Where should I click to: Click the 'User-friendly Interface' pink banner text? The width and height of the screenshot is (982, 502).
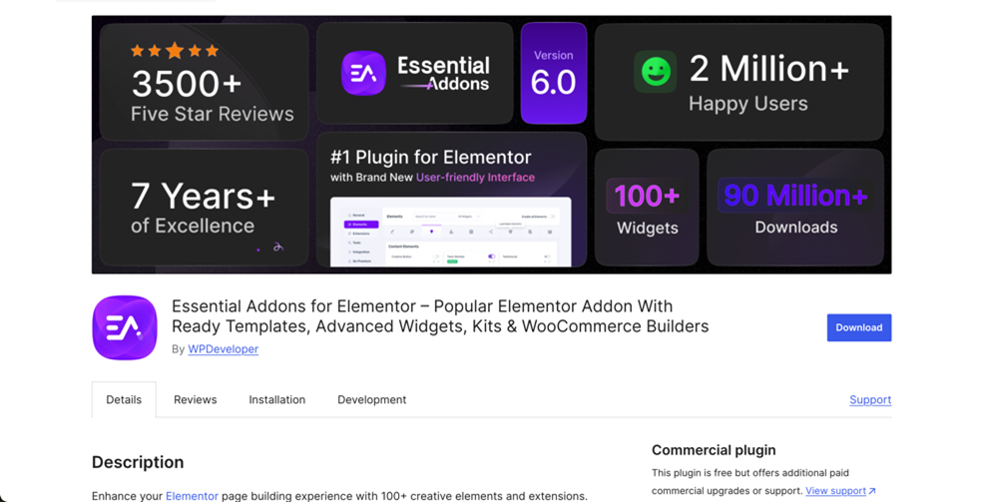pos(475,177)
